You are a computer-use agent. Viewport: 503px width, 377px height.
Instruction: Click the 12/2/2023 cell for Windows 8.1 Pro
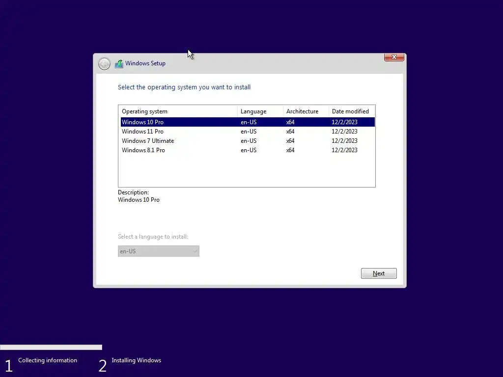pos(344,150)
